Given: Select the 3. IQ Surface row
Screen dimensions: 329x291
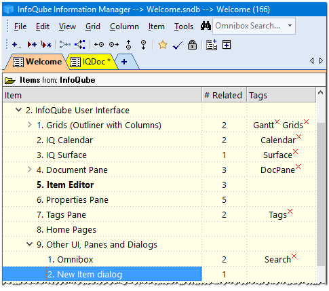Looking at the screenshot, I should (159, 155).
